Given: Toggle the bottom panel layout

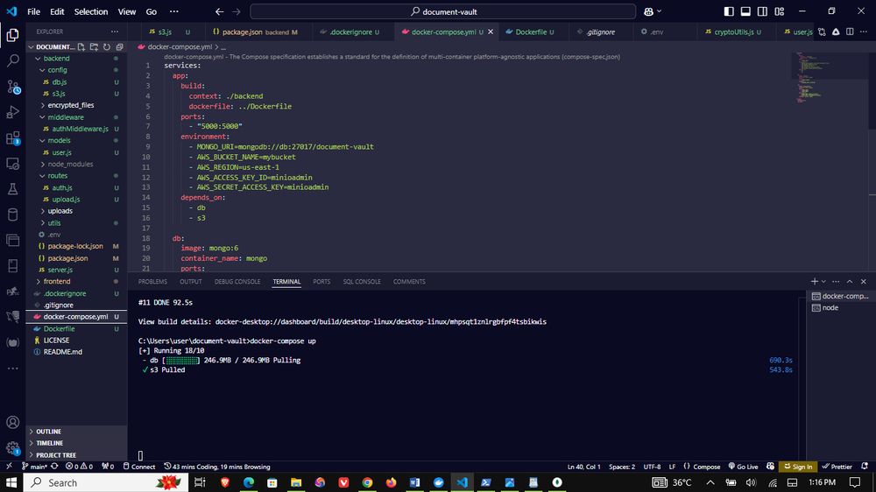Looking at the screenshot, I should pos(745,11).
